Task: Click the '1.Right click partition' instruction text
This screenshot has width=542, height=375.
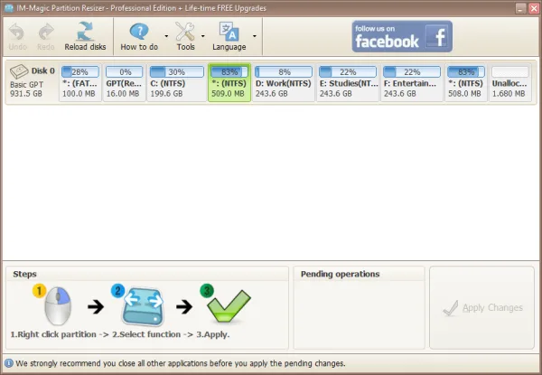Action: coord(53,334)
